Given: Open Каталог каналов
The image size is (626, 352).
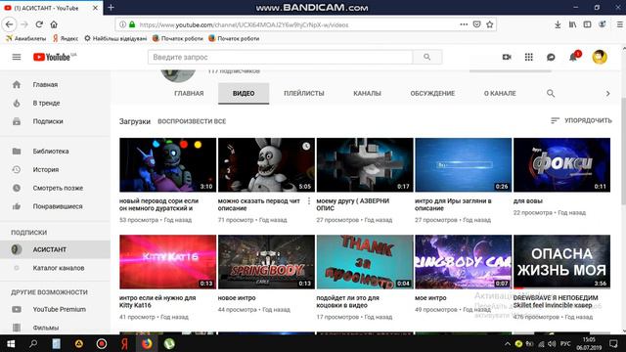Looking at the screenshot, I should 55,268.
